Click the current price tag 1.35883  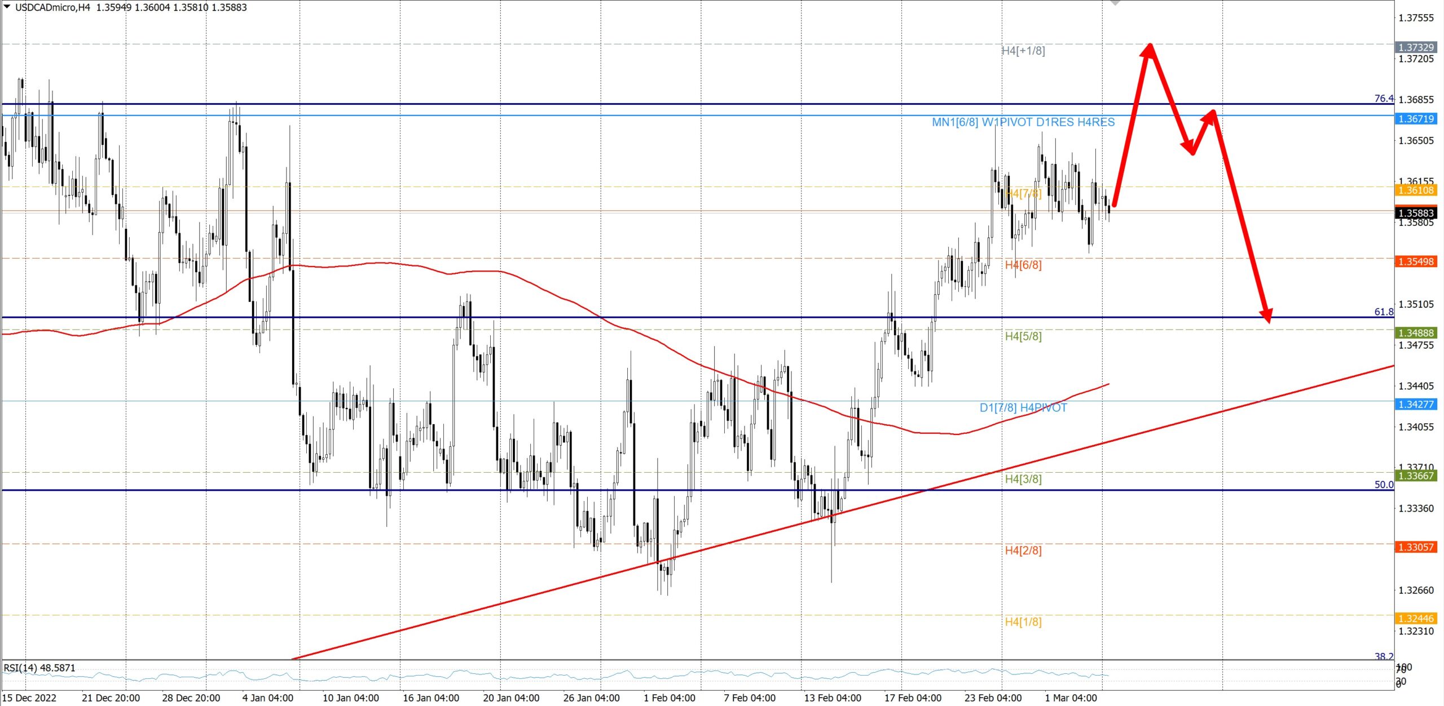[1416, 213]
